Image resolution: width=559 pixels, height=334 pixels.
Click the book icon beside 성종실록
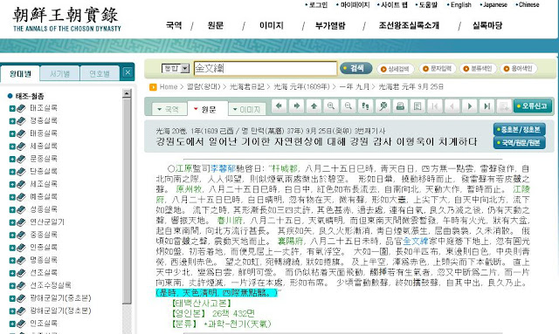(x=21, y=209)
